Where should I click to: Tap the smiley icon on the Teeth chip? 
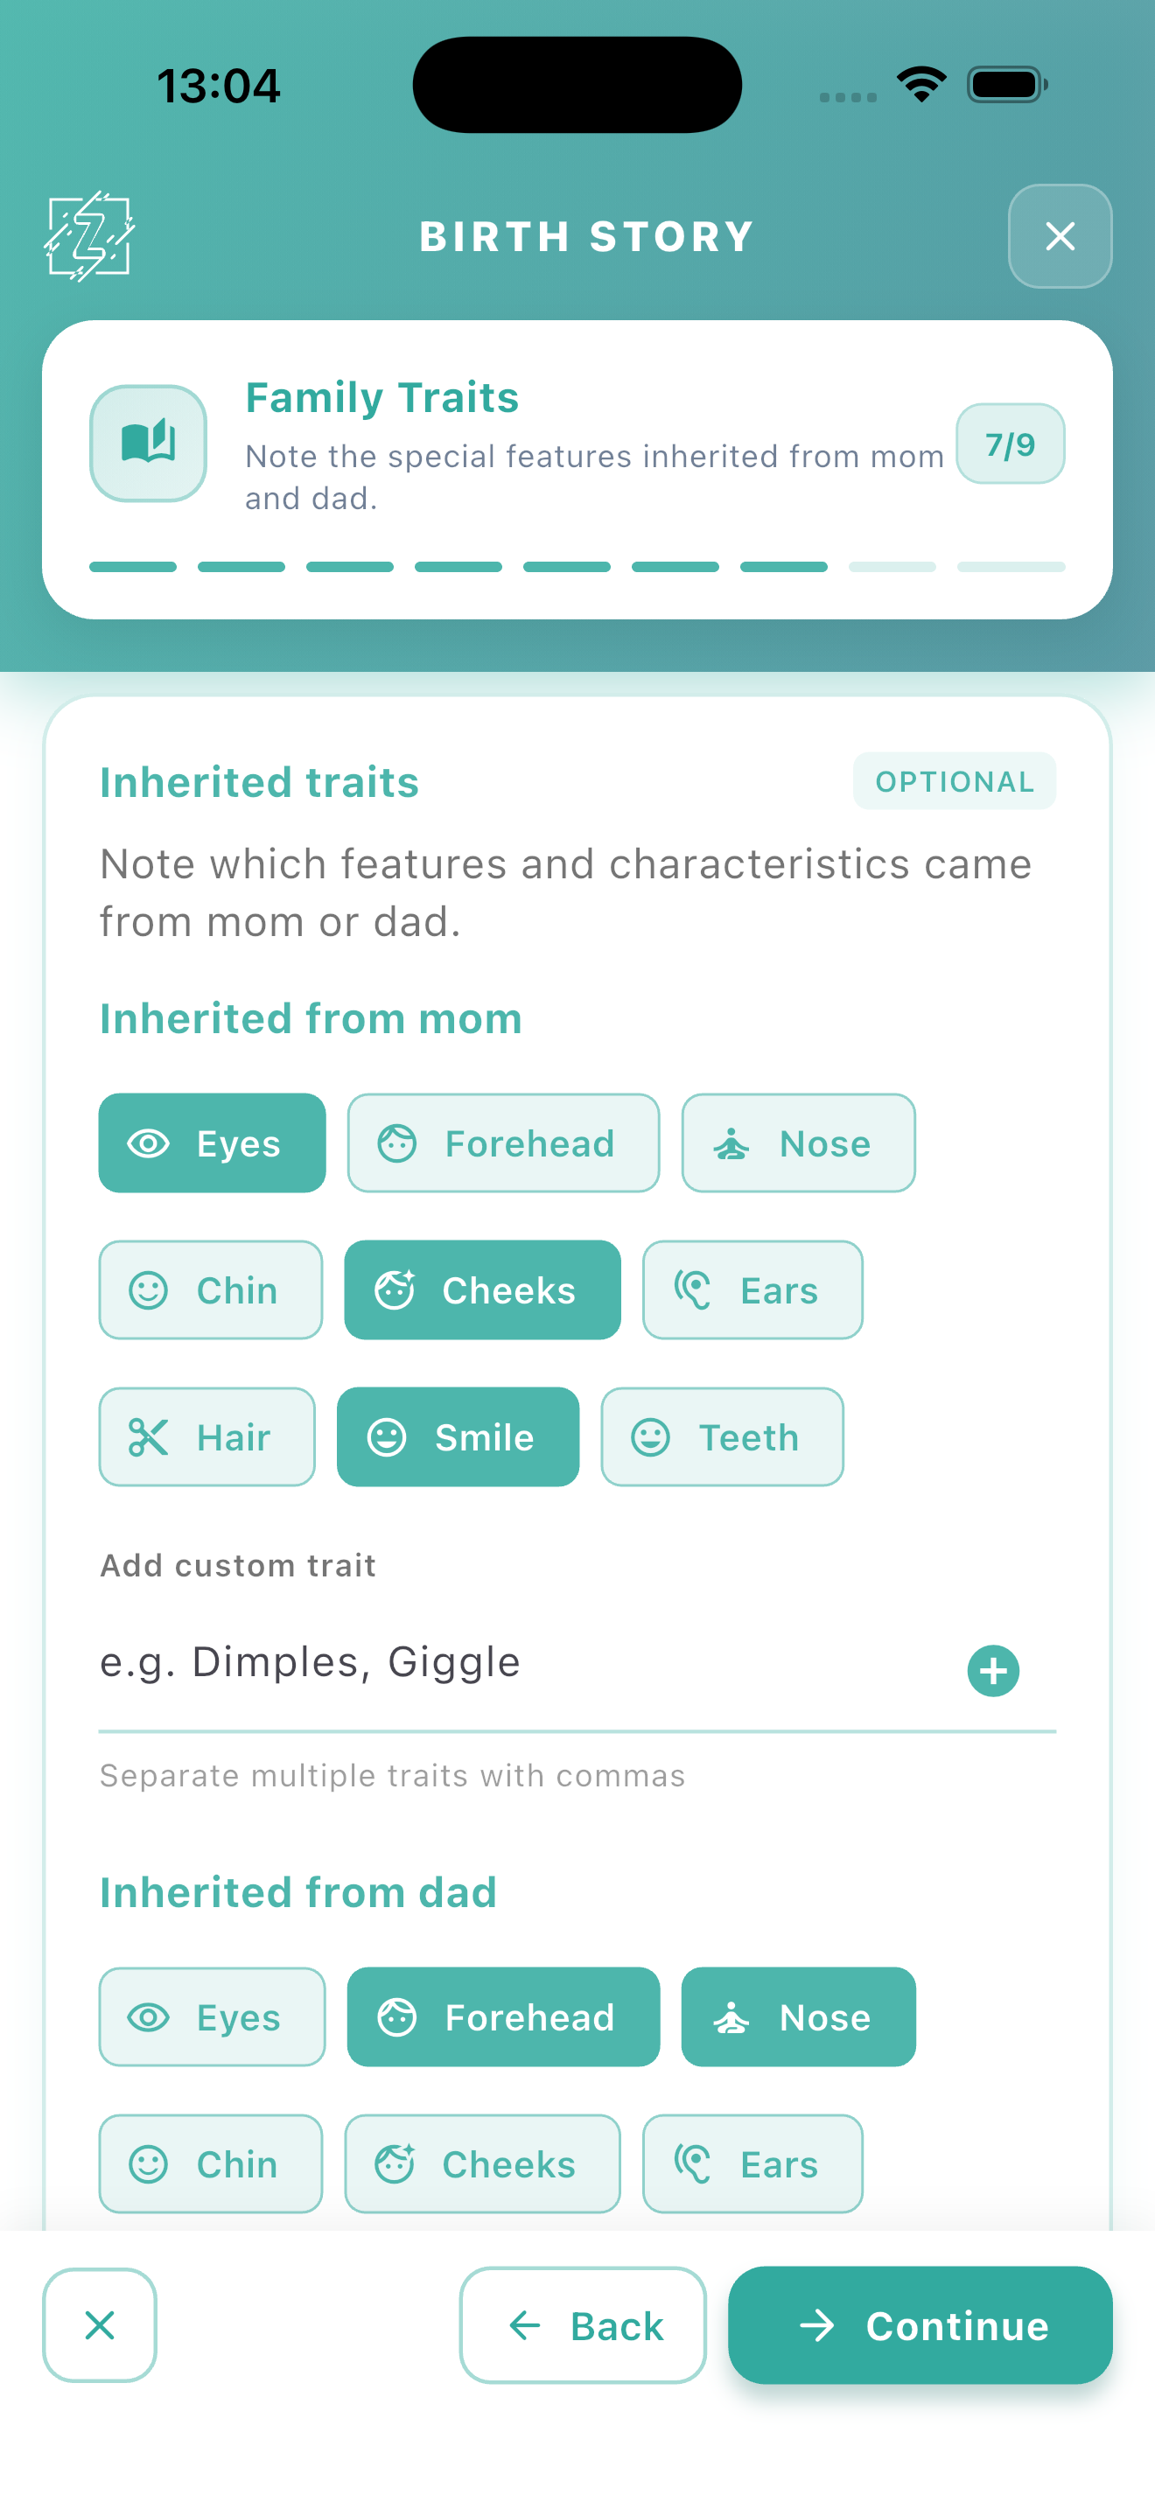point(650,1436)
